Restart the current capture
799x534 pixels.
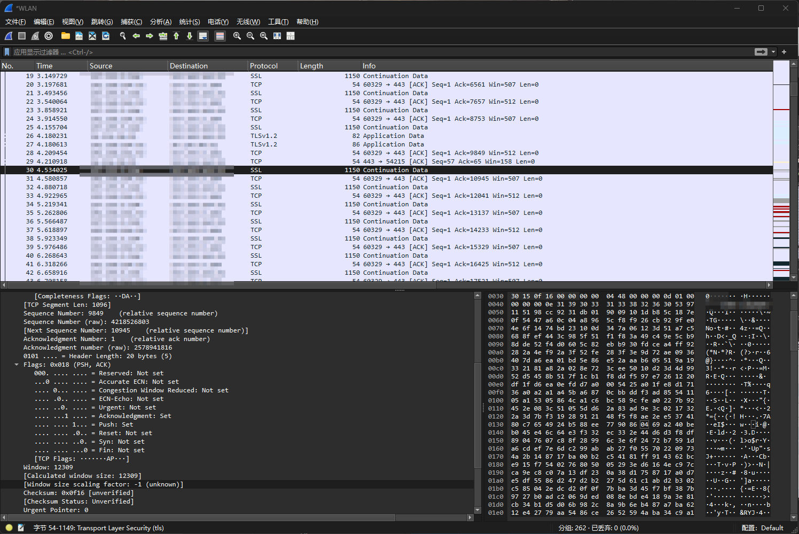(x=35, y=36)
